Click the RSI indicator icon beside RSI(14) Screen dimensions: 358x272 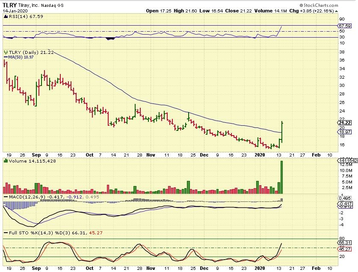(6, 16)
